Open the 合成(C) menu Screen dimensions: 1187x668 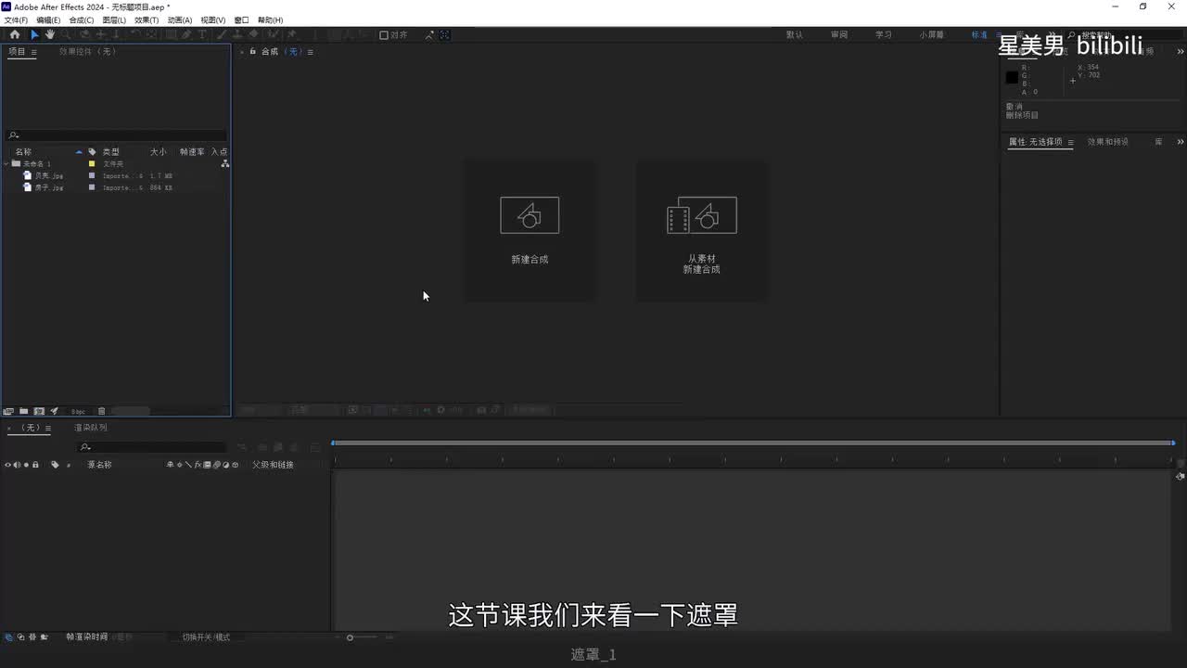point(82,19)
